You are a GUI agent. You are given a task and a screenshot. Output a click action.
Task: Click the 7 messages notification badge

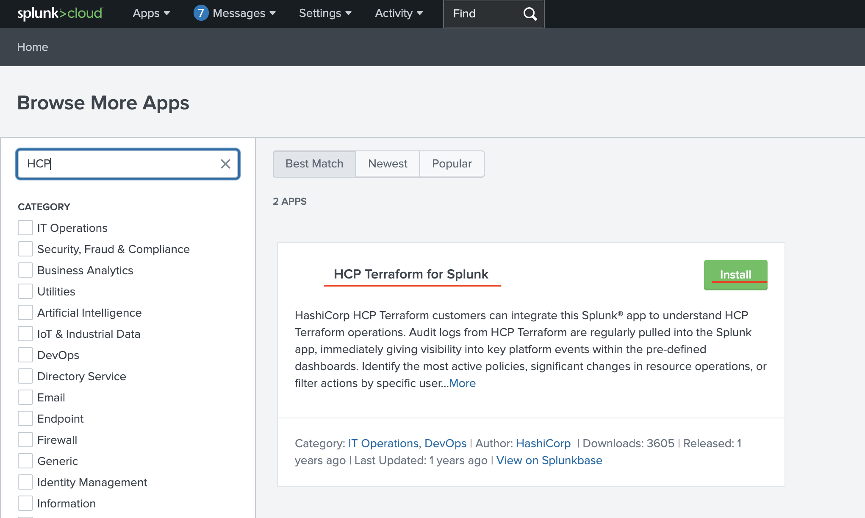[x=201, y=13]
